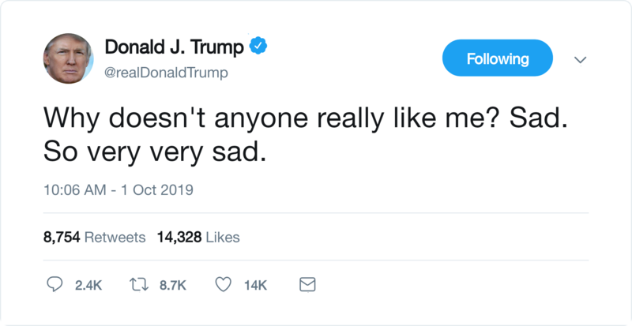Open the Donald J. Trump display name
This screenshot has width=632, height=326.
coord(174,47)
